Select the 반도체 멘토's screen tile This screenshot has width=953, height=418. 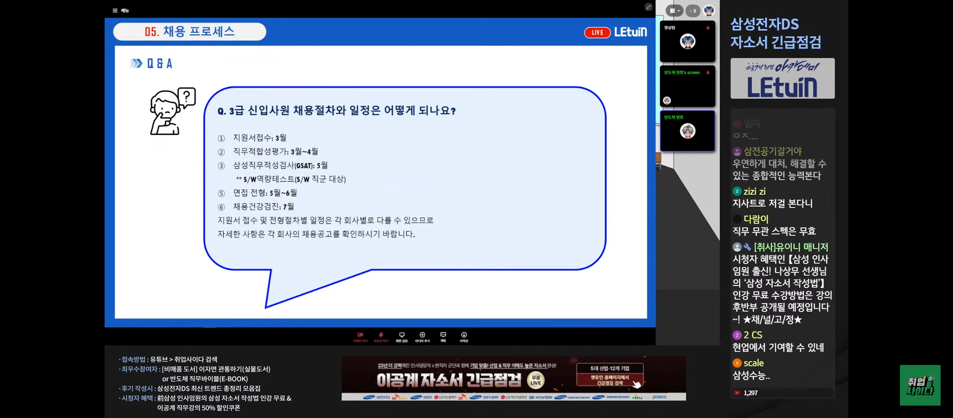pos(687,86)
